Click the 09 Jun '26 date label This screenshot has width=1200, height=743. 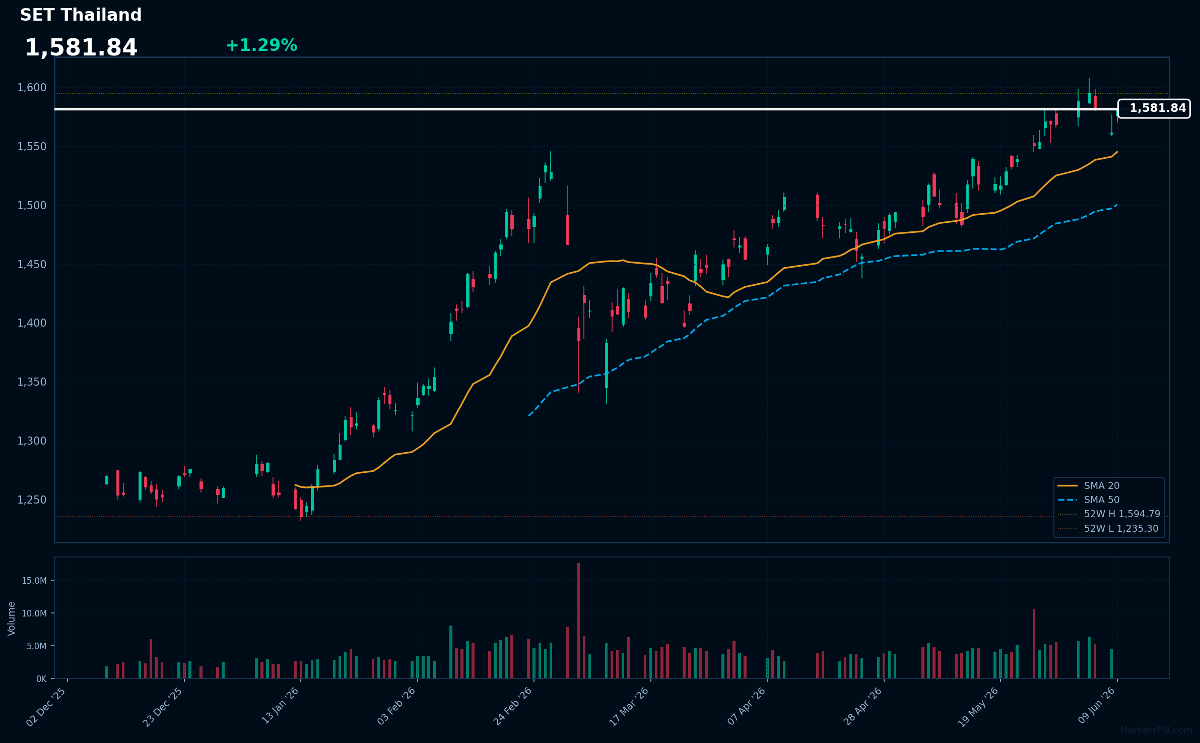[x=1096, y=705]
